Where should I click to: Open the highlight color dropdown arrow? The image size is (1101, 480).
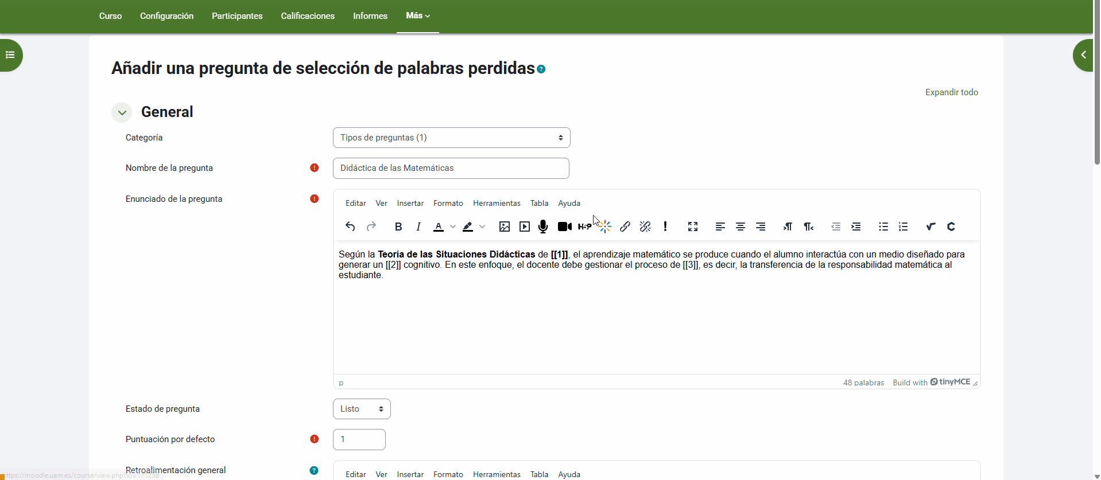click(x=482, y=227)
